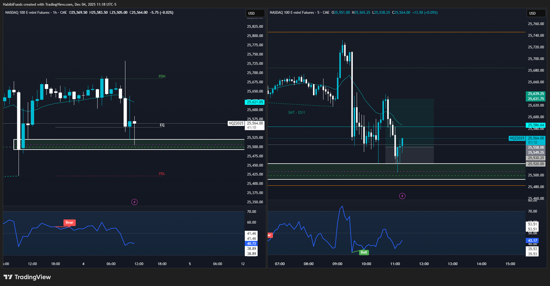The width and height of the screenshot is (550, 286).
Task: Click the 25,350.00 price axis label
Action: (255, 202)
